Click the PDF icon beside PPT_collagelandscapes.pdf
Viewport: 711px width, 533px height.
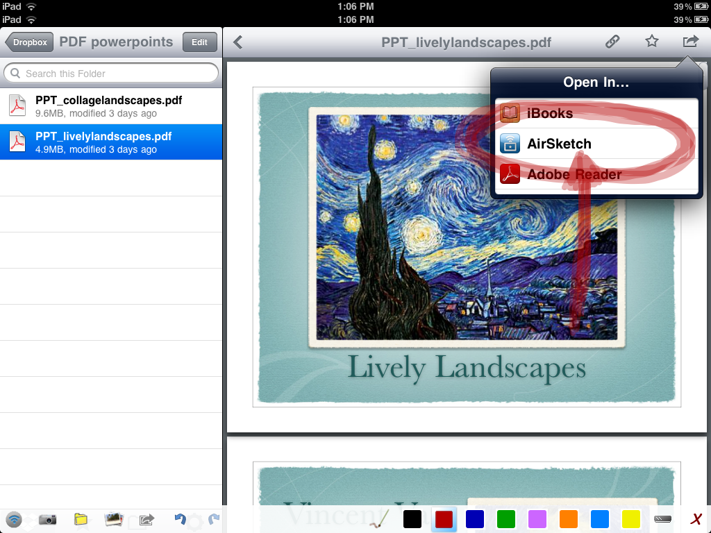tap(17, 105)
